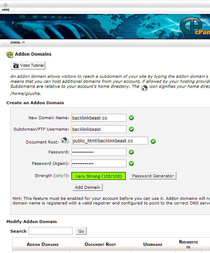Focus the New Domain Name field
The image size is (210, 253).
tap(99, 118)
